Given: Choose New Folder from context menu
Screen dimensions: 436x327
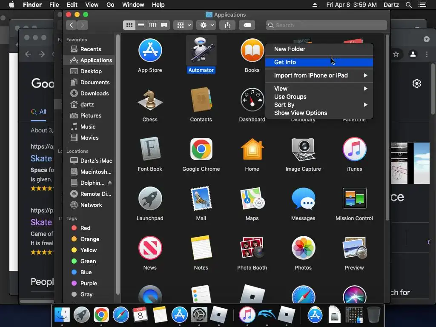Looking at the screenshot, I should coord(319,49).
